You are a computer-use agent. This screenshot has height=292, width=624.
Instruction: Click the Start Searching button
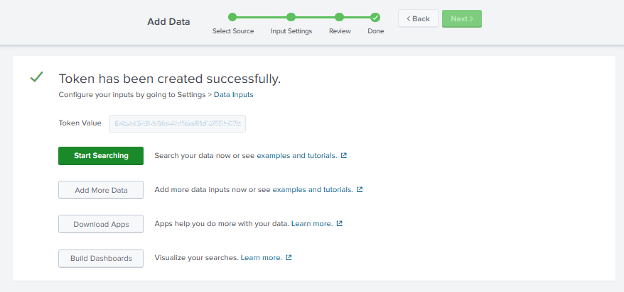(x=101, y=156)
